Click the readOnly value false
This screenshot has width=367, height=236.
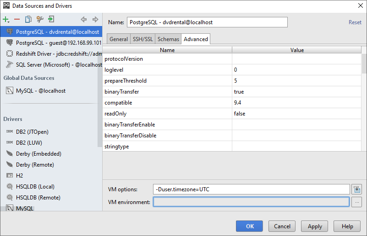tap(296, 114)
